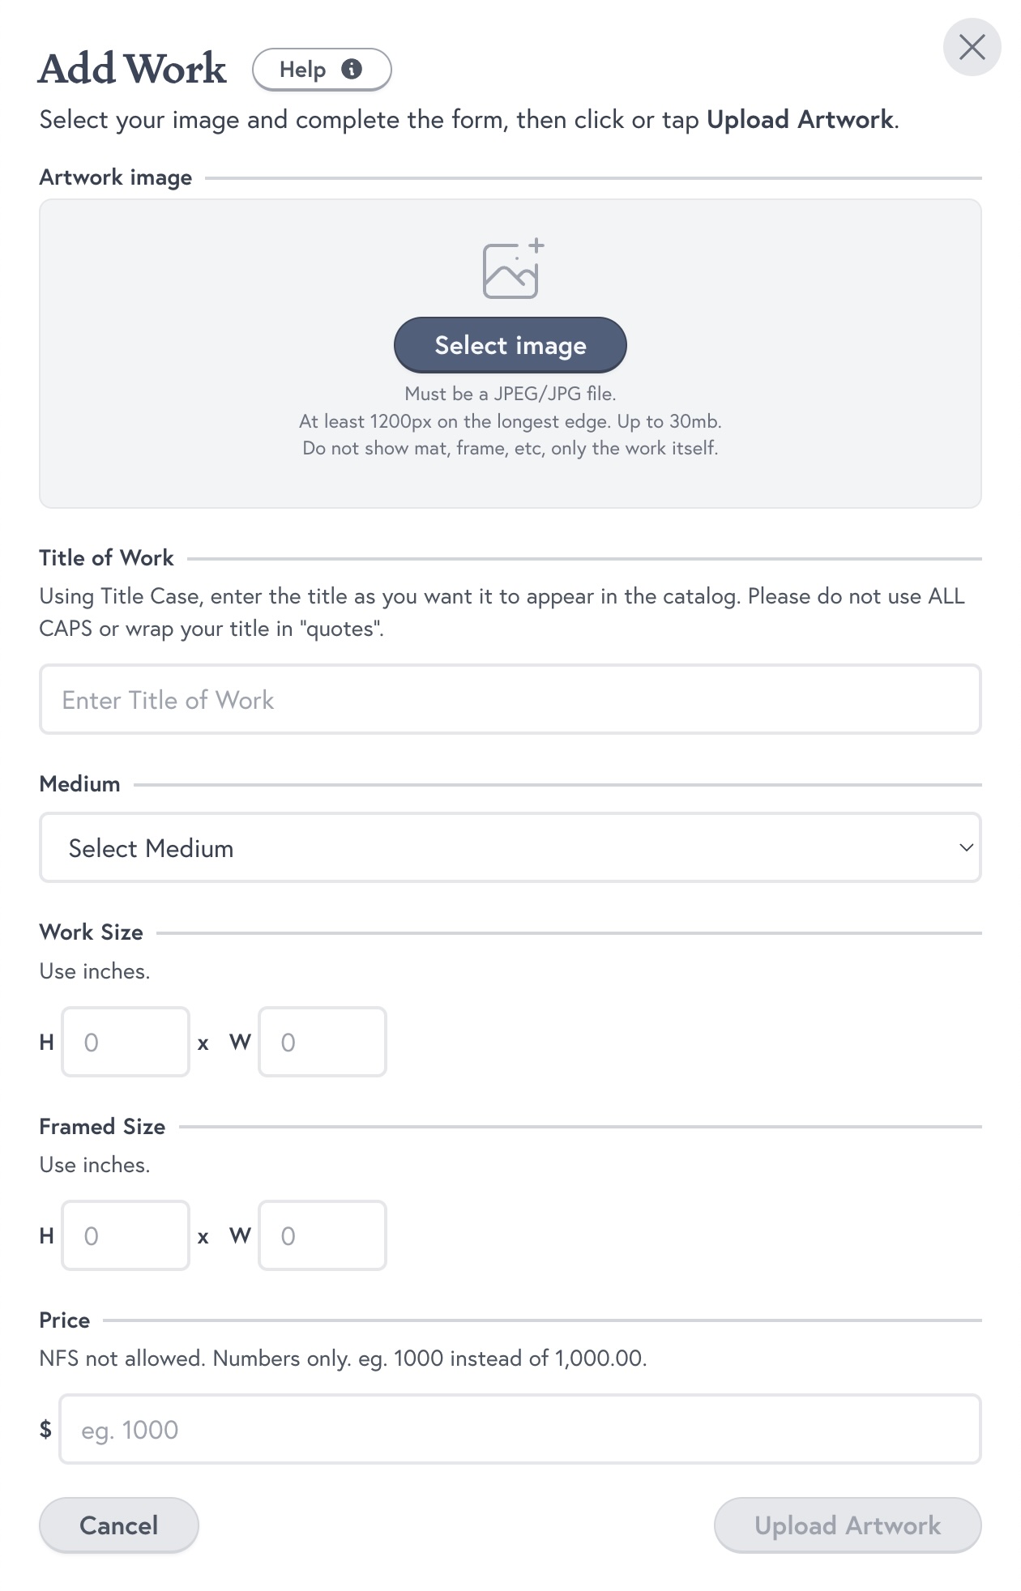The width and height of the screenshot is (1021, 1591).
Task: Focus the Framed Size width field
Action: click(323, 1236)
